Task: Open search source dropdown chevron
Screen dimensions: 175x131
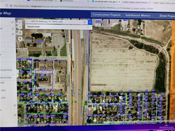Action: [27, 21]
